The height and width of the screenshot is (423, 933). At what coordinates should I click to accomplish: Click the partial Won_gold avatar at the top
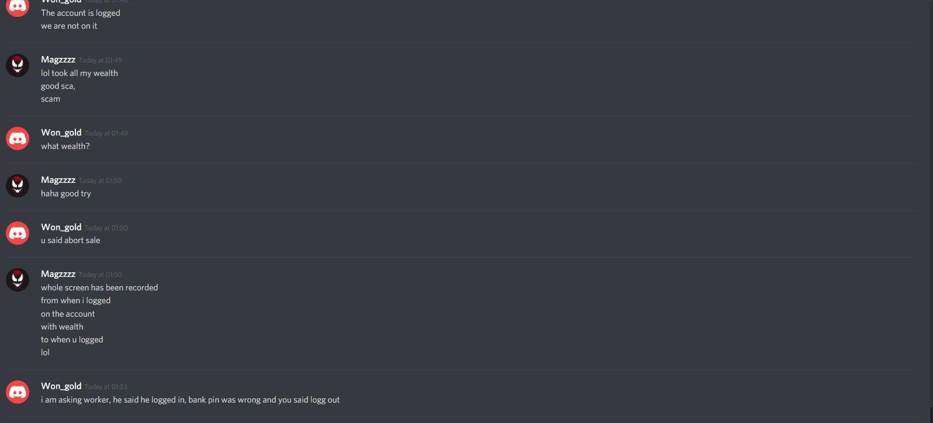[18, 8]
